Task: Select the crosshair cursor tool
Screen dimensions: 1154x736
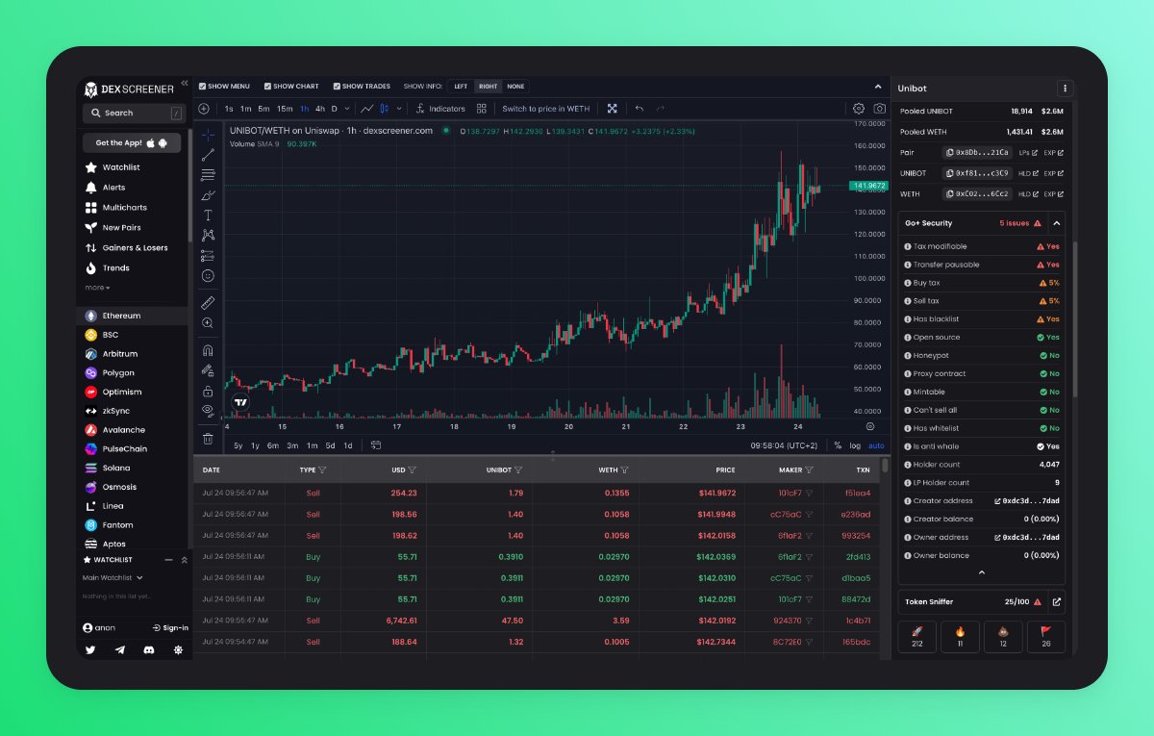Action: pos(208,135)
